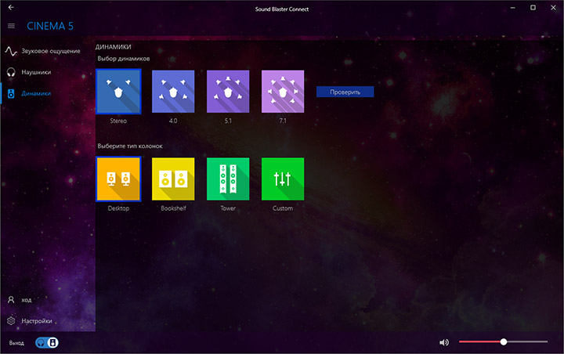Open the hamburger navigation menu
Viewport: 564px width, 354px height.
pyautogui.click(x=11, y=26)
